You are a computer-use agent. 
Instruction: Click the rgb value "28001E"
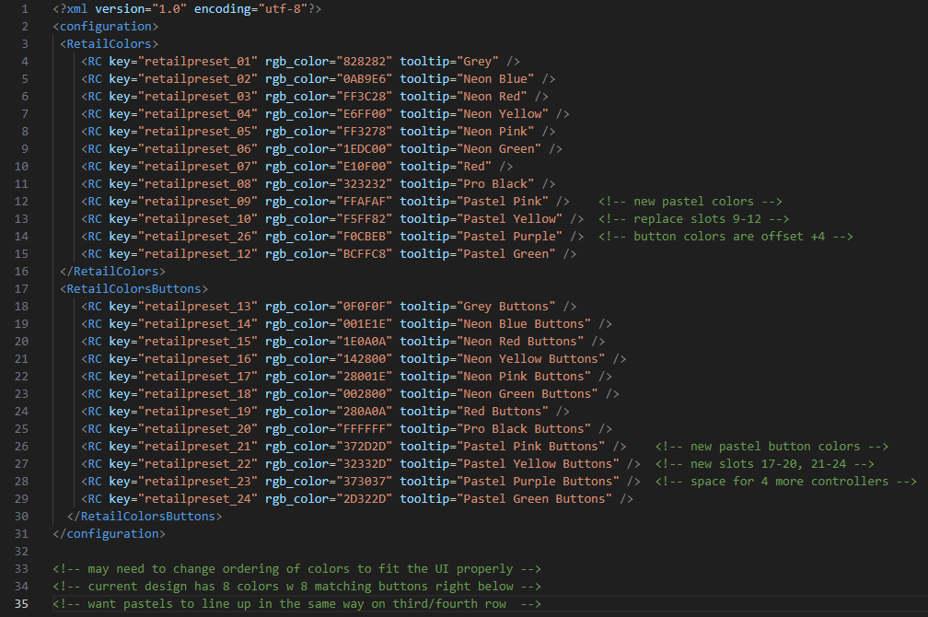point(365,377)
